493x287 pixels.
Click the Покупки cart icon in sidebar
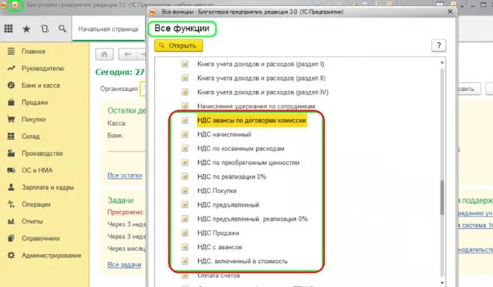pyautogui.click(x=11, y=119)
